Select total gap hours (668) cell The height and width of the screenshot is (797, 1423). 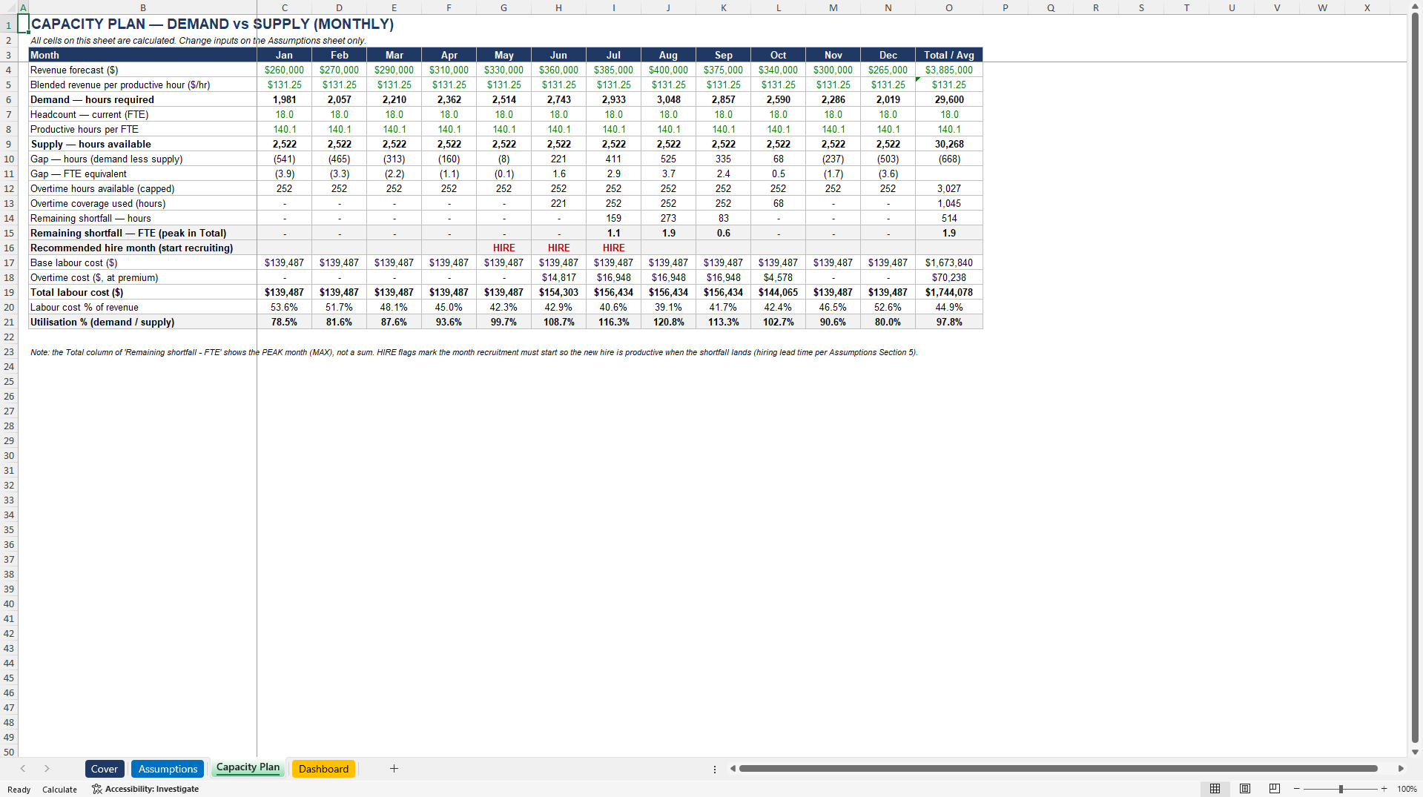[949, 159]
